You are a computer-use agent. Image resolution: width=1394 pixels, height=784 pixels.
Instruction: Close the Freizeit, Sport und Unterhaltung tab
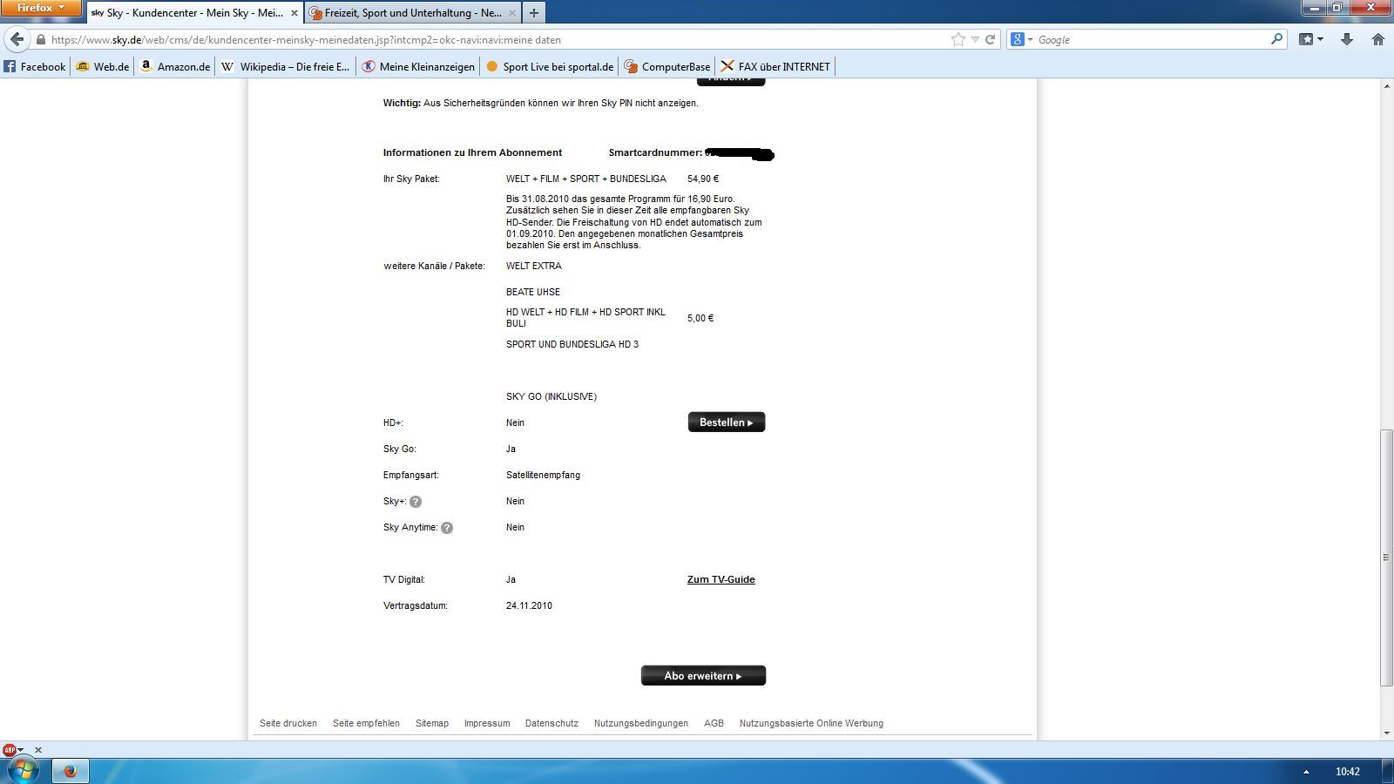click(x=512, y=13)
